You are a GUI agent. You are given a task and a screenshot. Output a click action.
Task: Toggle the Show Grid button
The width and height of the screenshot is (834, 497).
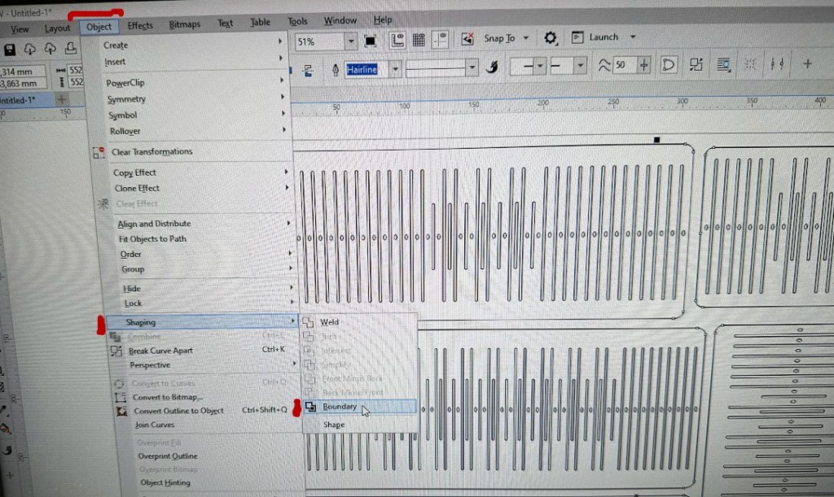(x=419, y=40)
